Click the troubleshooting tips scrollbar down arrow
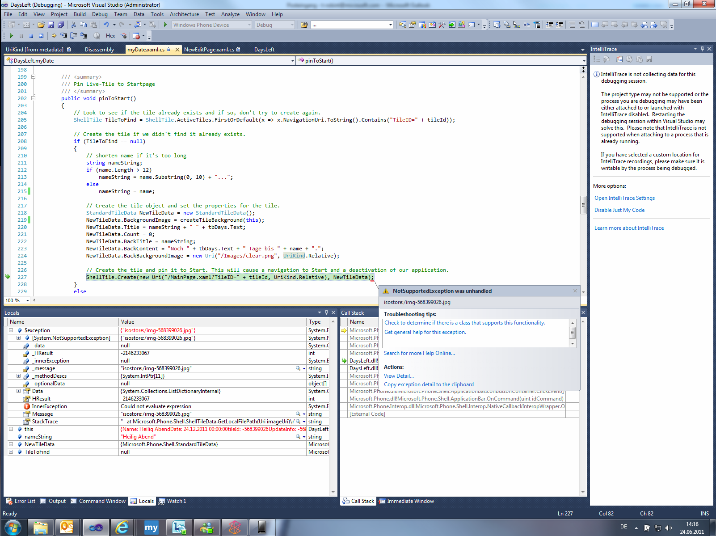The image size is (716, 536). tap(573, 344)
